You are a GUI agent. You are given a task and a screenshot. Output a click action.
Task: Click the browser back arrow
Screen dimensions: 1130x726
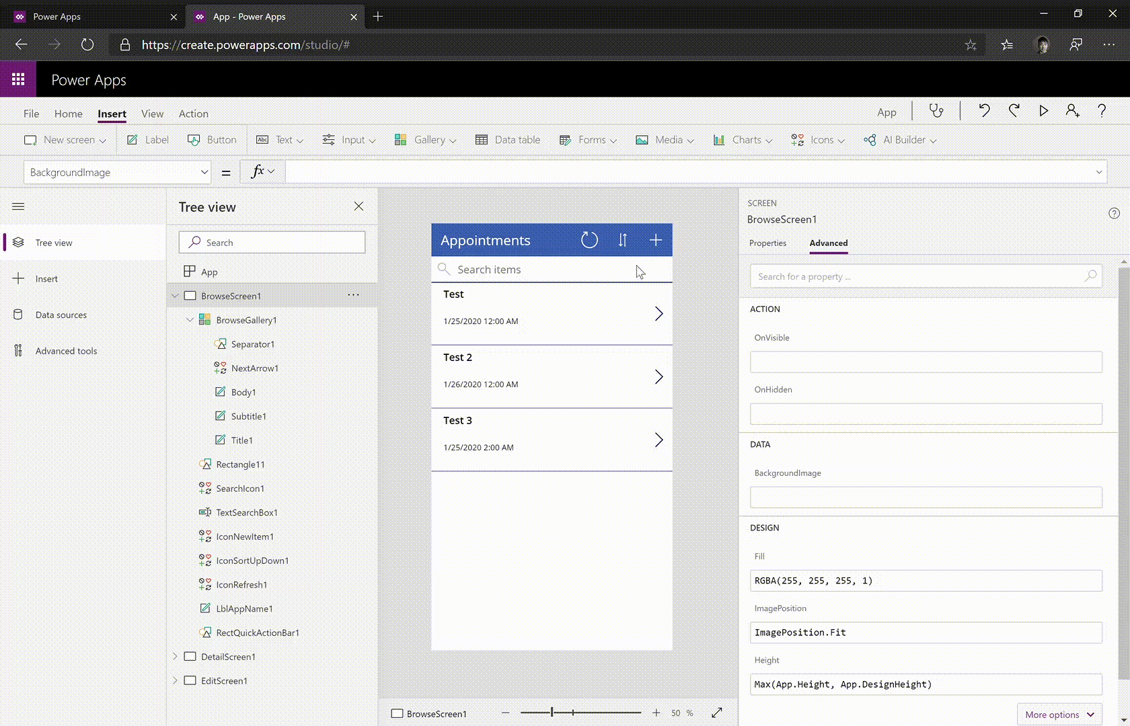point(22,45)
